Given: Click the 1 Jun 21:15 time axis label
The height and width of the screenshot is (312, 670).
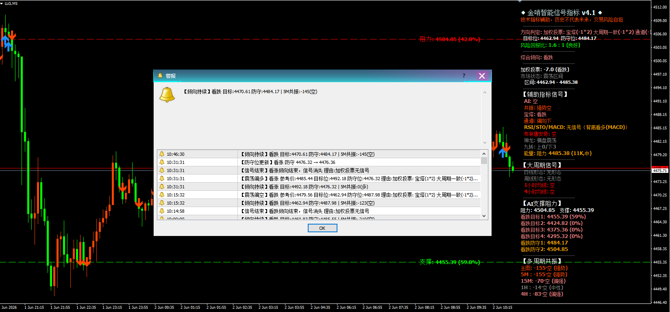Looking at the screenshot, I should tap(34, 308).
